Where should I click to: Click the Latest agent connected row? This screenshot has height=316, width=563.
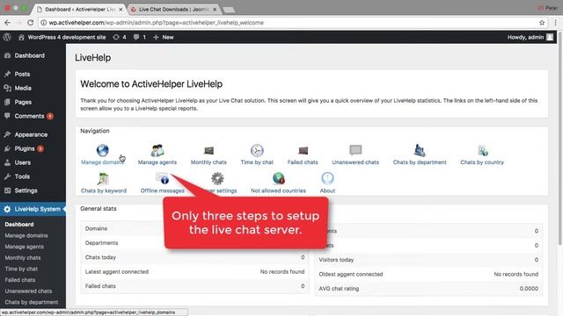click(x=194, y=271)
